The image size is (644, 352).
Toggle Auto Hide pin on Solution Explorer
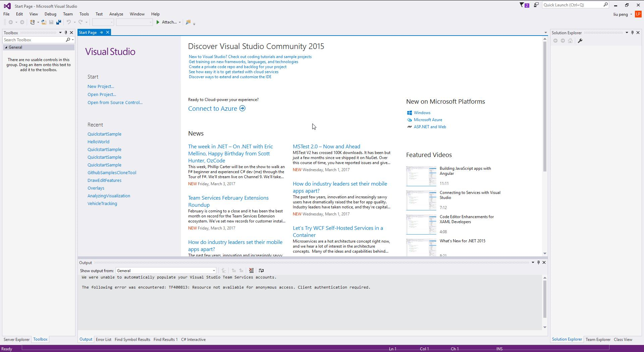point(632,33)
